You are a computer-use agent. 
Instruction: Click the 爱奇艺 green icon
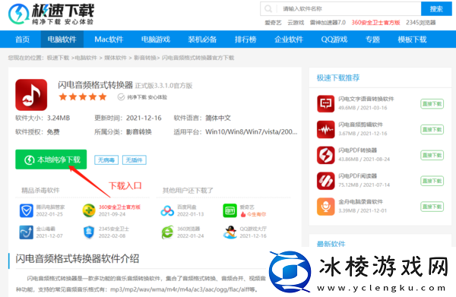(230, 210)
